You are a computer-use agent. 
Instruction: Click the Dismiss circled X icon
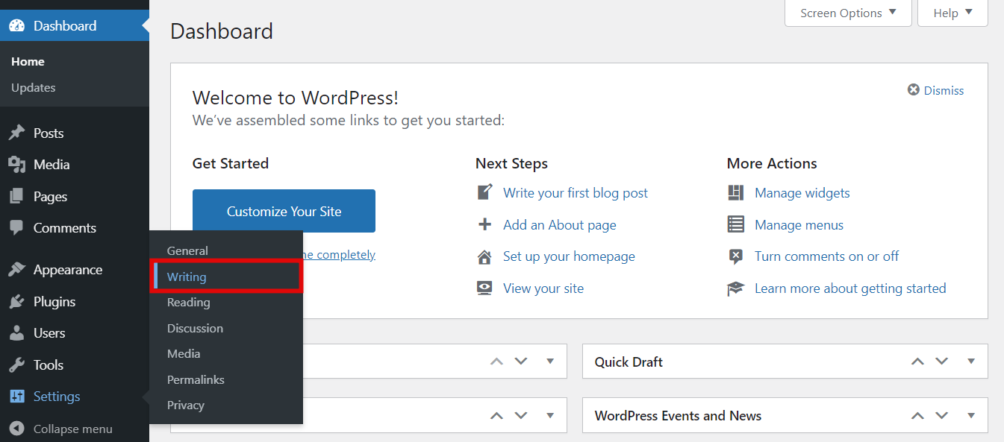pyautogui.click(x=912, y=89)
